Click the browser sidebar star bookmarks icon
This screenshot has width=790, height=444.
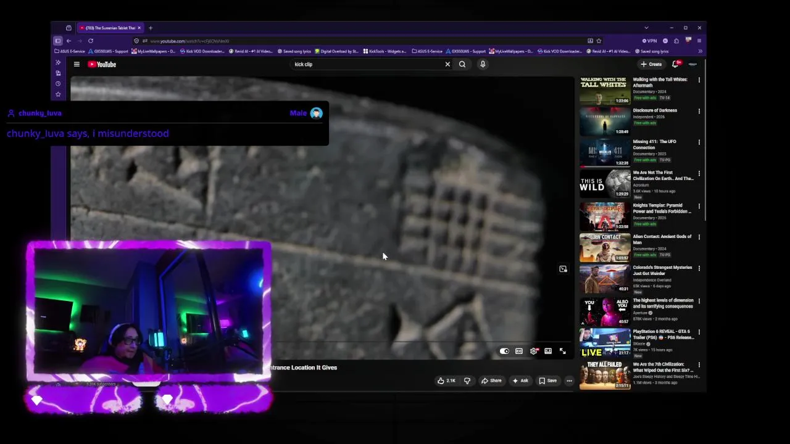[58, 94]
